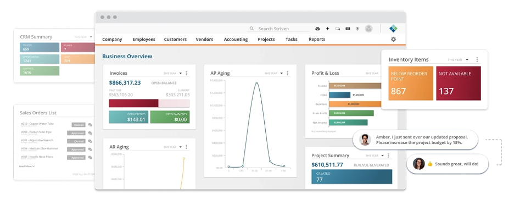This screenshot has height=211, width=514.
Task: Click the Profit & Loss 'This Year' selector
Action: [372, 73]
